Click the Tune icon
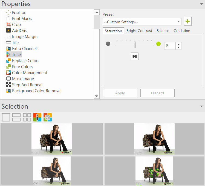Screen dimensions: 205x186 [8, 54]
